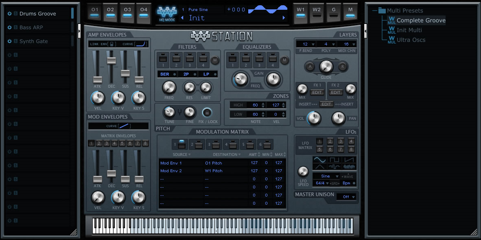Image resolution: width=481 pixels, height=240 pixels.
Task: Toggle oscillator O3
Action: click(127, 12)
